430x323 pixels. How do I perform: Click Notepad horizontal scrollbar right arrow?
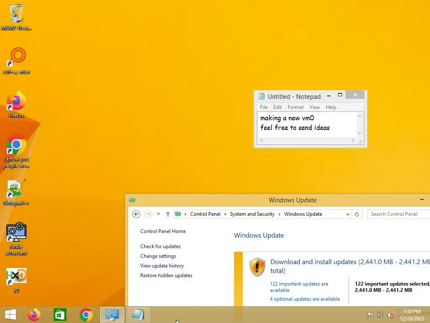pos(353,140)
